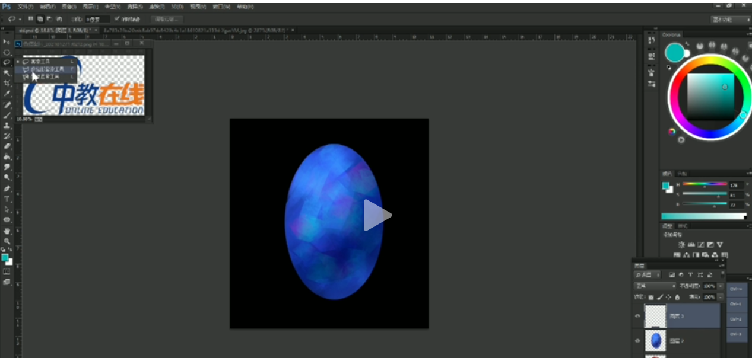752x358 pixels.
Task: Toggle lock layer position
Action: point(669,296)
